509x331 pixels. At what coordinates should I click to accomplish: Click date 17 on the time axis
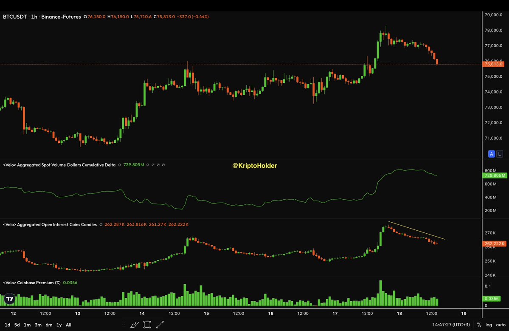[335, 314]
